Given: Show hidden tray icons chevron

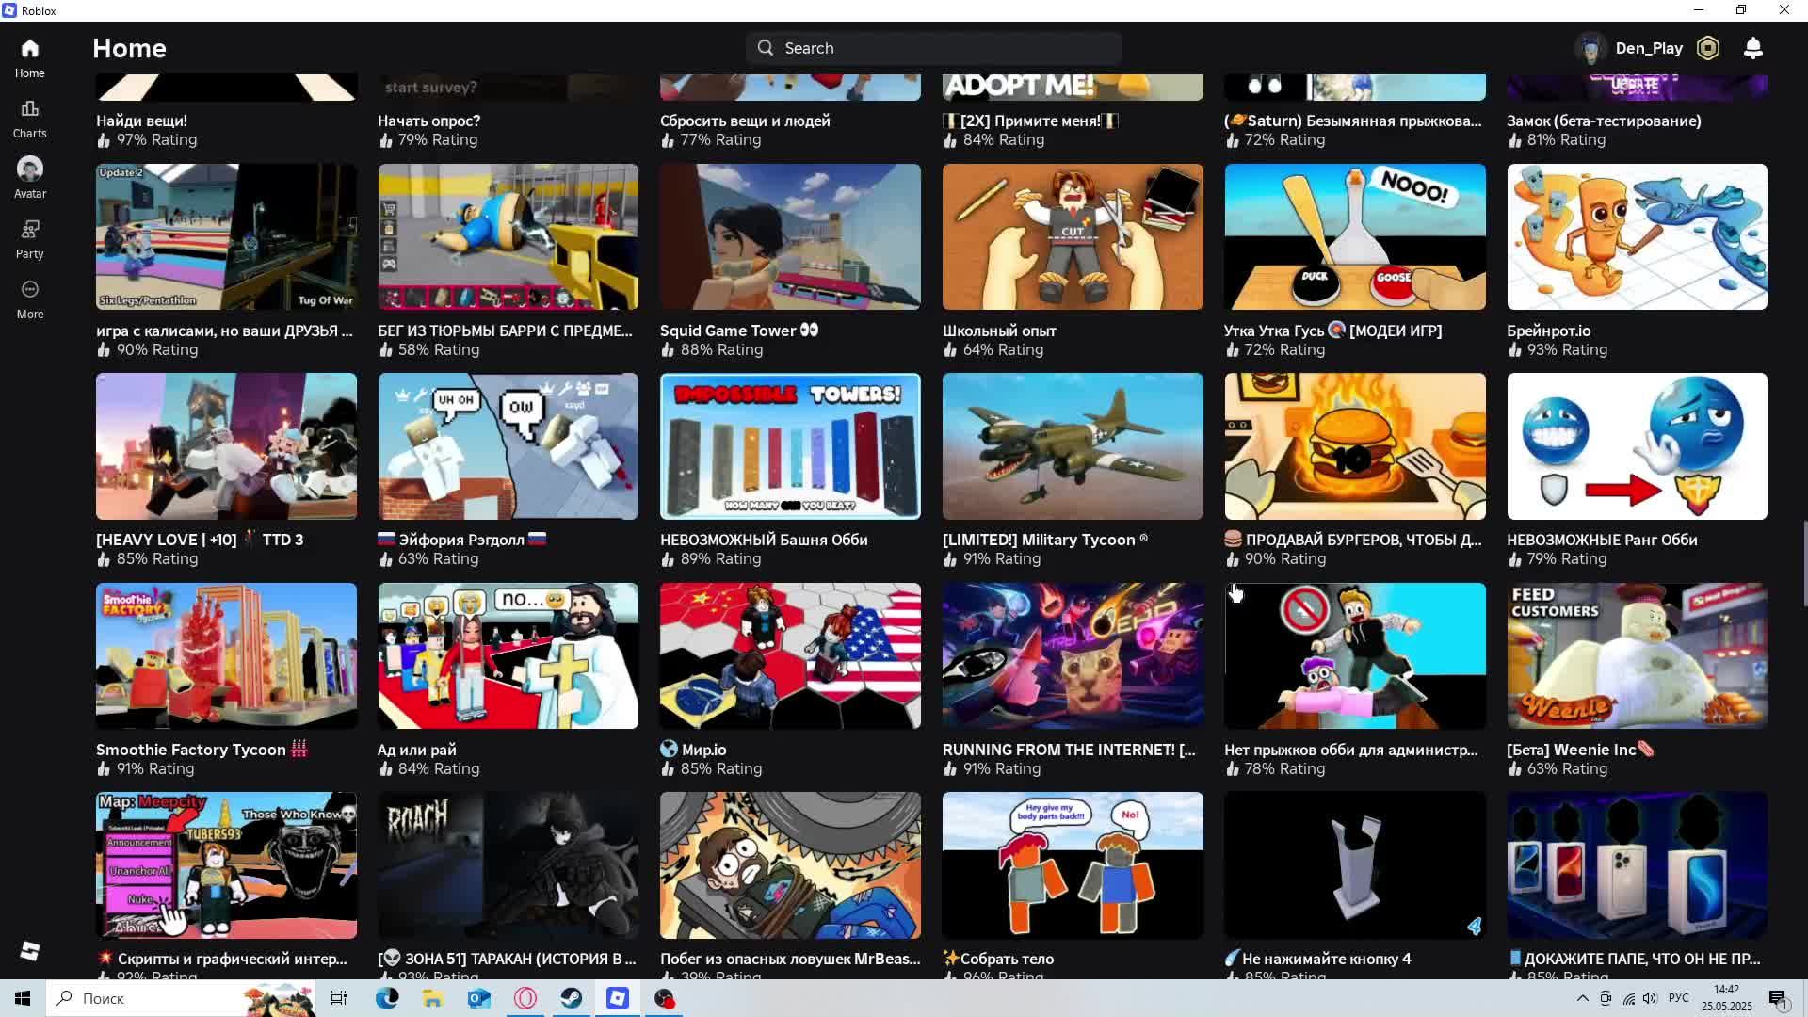Looking at the screenshot, I should coord(1582,998).
